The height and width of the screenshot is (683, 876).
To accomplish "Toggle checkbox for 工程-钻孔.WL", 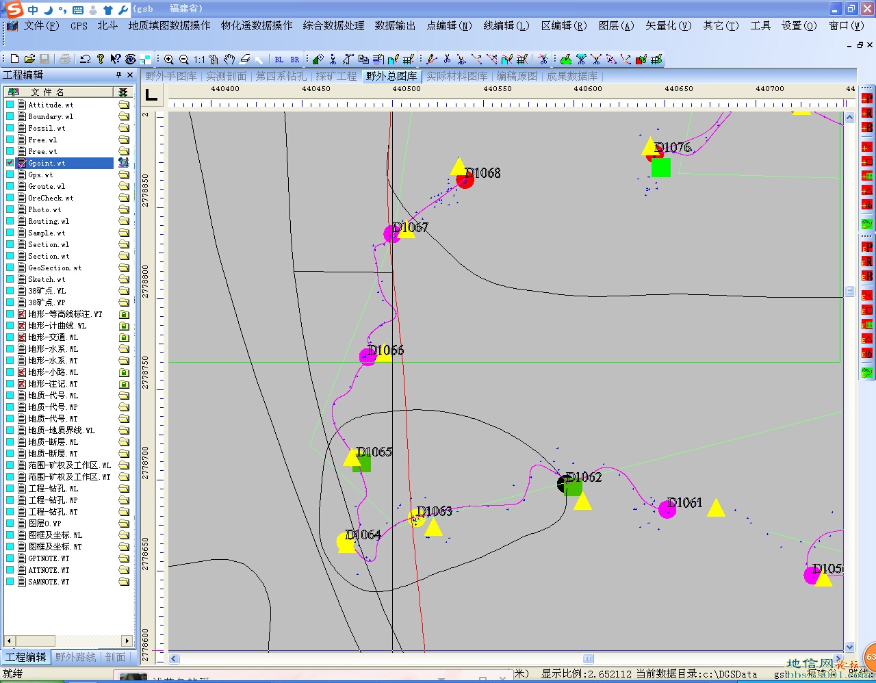I will pos(10,489).
